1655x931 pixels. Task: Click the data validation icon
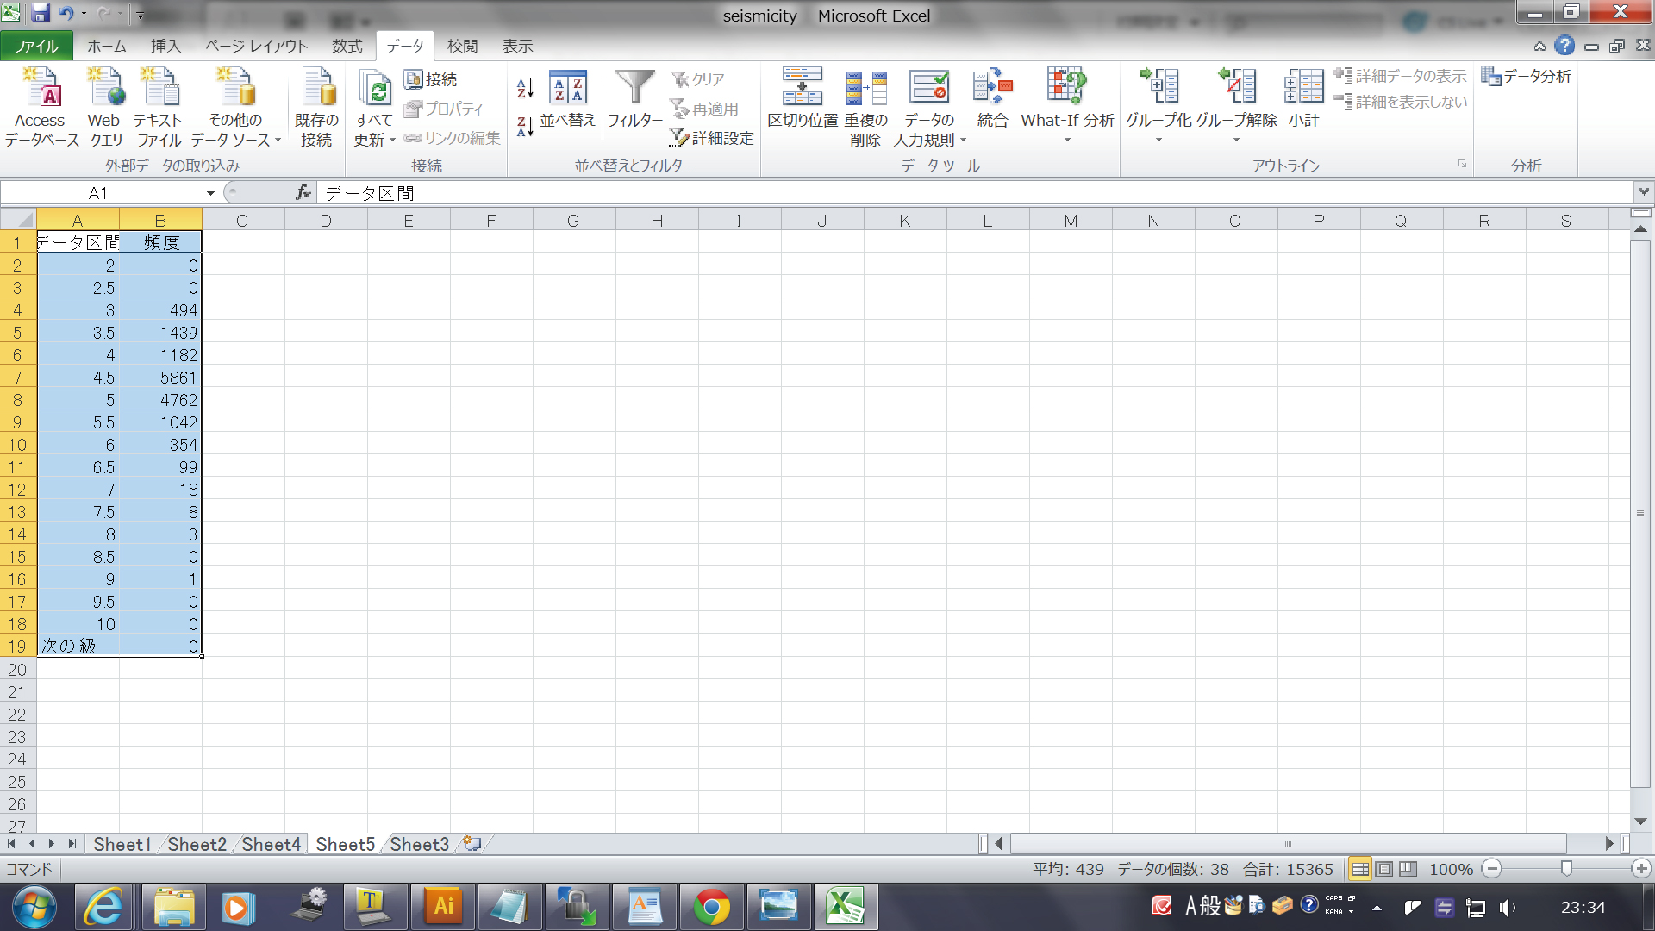point(929,87)
